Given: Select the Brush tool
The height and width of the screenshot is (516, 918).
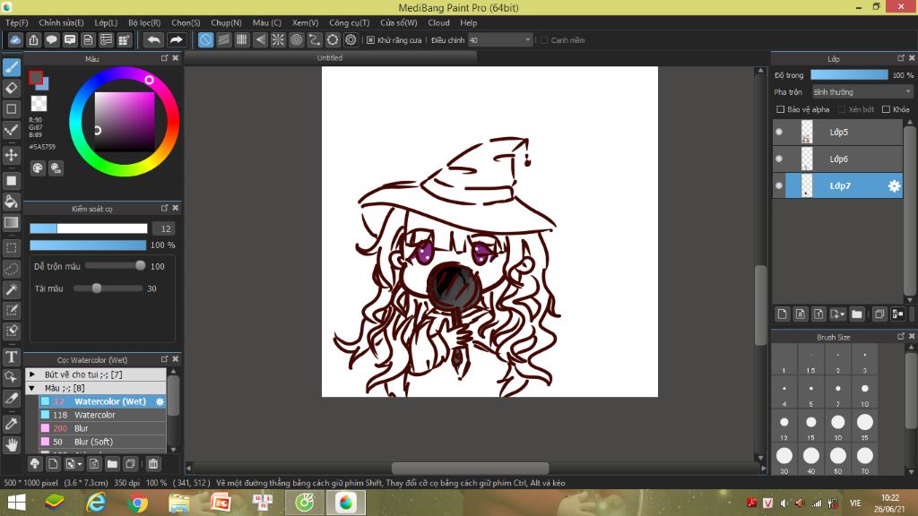Looking at the screenshot, I should point(11,67).
